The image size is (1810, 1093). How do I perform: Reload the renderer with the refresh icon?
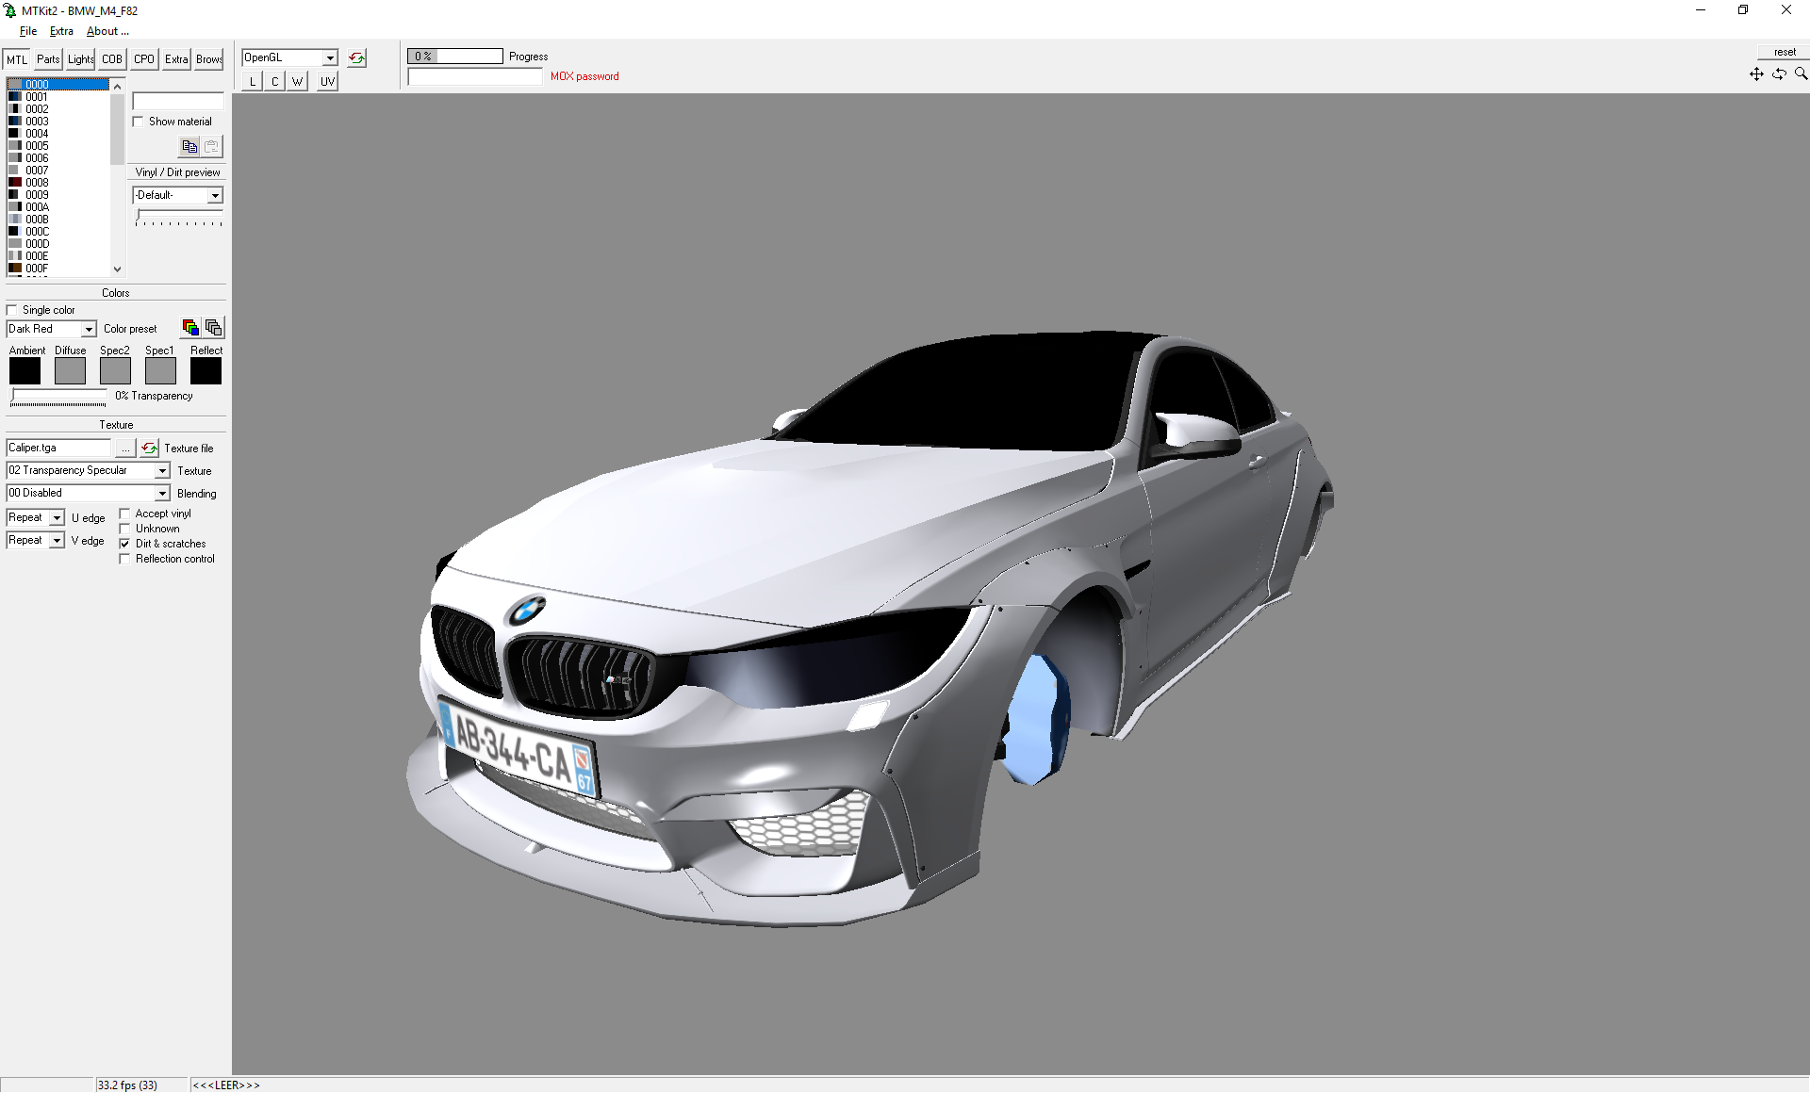tap(356, 58)
